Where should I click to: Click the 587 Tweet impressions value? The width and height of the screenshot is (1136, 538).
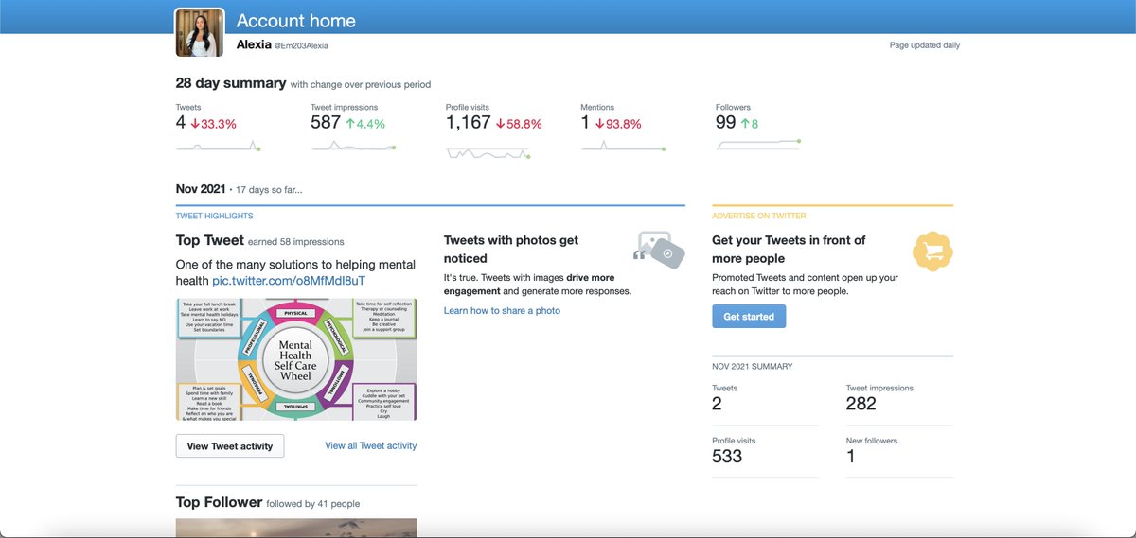point(325,123)
